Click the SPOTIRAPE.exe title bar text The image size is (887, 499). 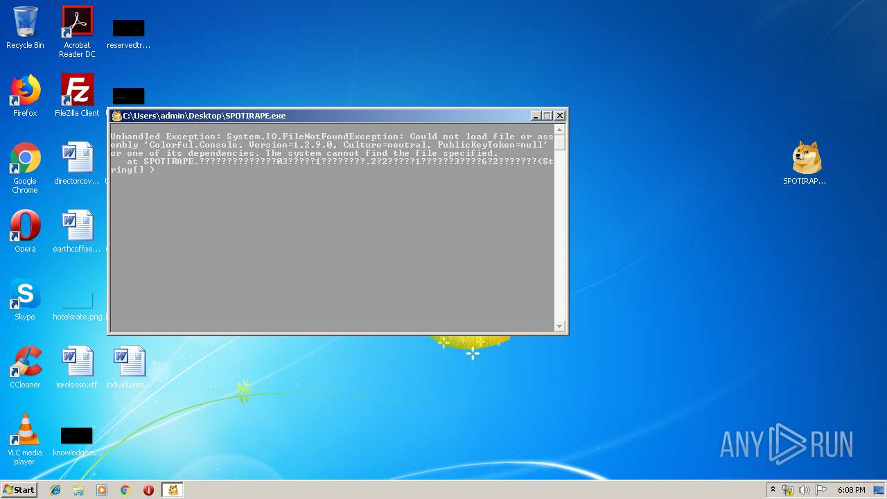204,116
